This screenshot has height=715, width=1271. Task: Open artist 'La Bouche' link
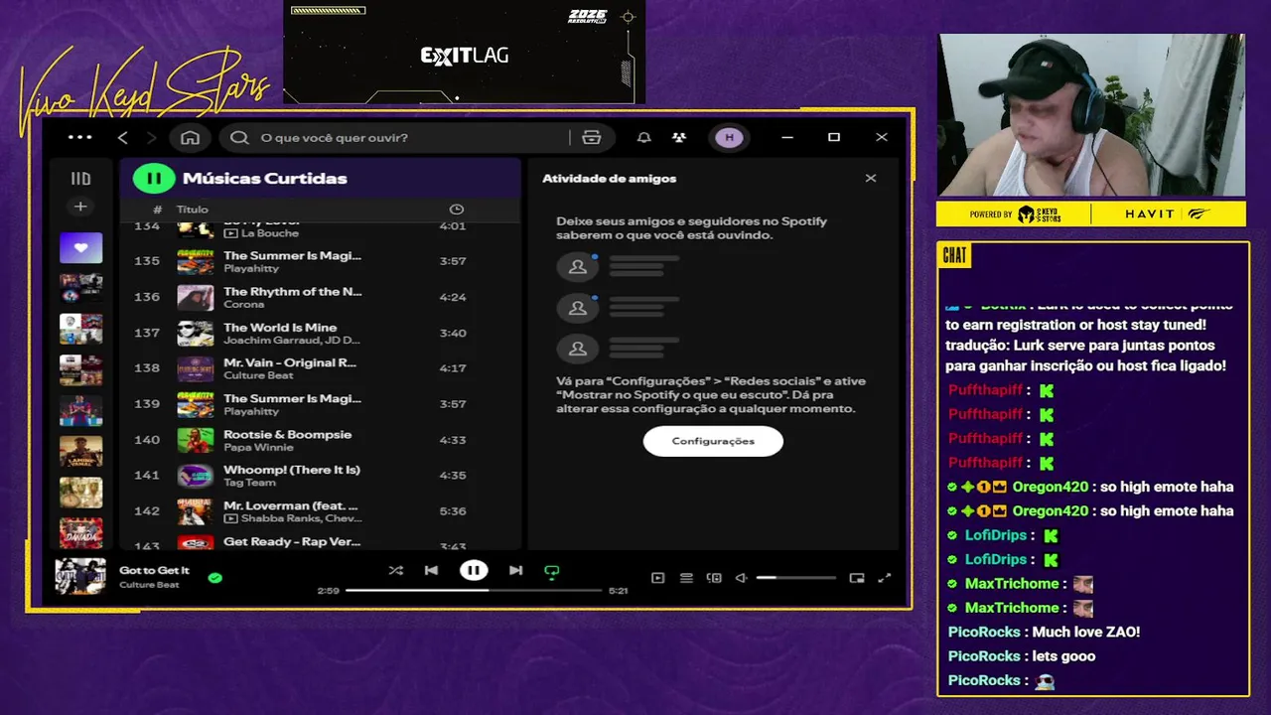point(270,233)
